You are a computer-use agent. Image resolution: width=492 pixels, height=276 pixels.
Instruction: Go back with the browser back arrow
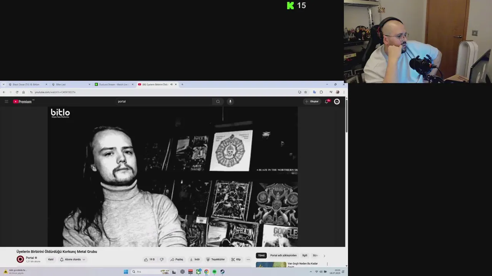[4, 92]
